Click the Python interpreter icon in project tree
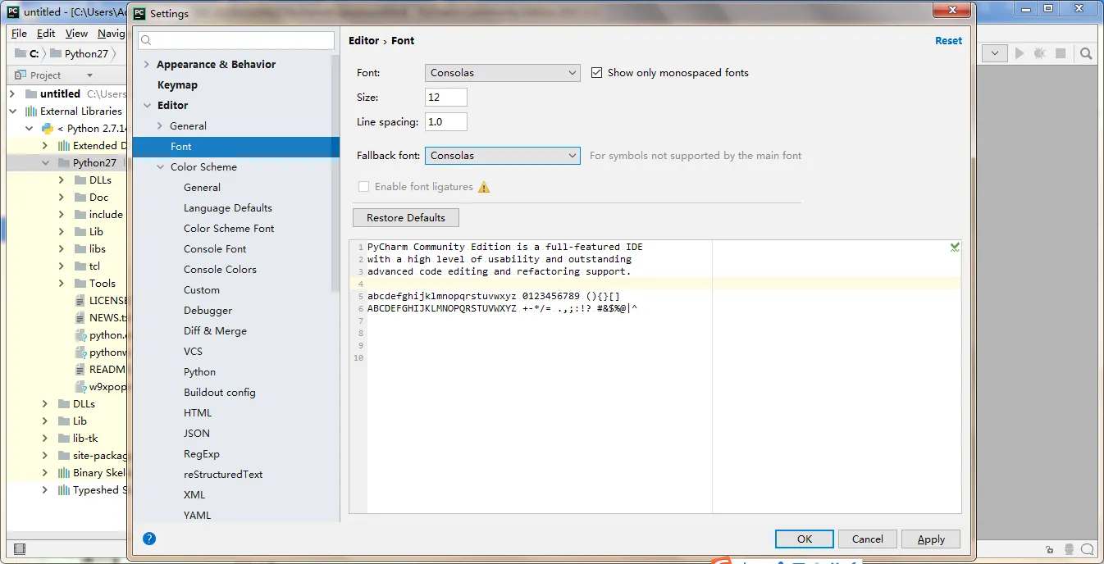 click(48, 128)
